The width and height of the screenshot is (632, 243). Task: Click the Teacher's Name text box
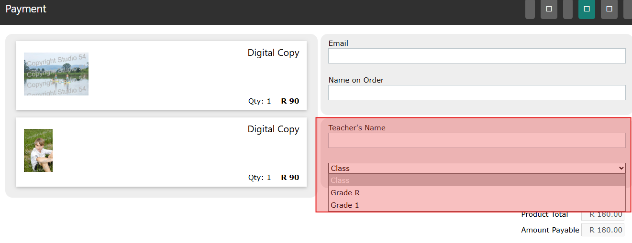477,140
